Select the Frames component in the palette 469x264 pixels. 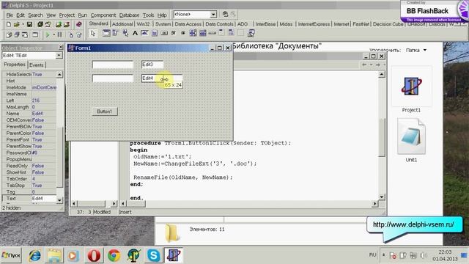click(x=106, y=33)
